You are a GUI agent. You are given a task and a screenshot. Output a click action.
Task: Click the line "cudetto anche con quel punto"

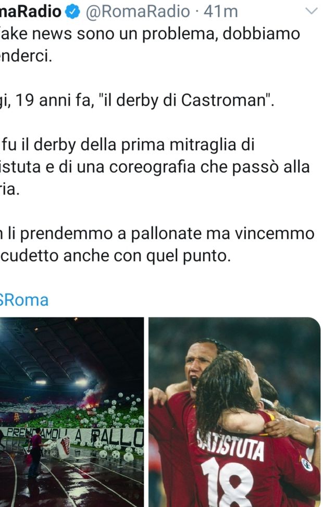click(x=116, y=256)
